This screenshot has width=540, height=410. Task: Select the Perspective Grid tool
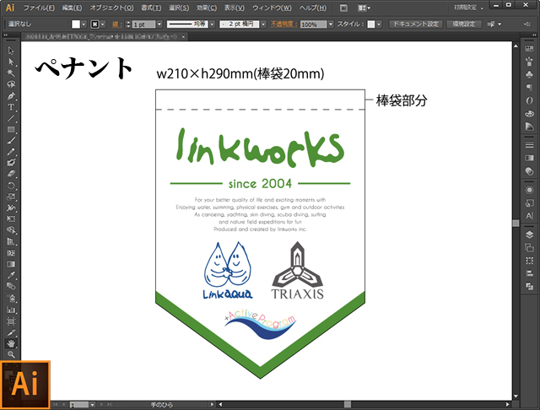coord(11,241)
